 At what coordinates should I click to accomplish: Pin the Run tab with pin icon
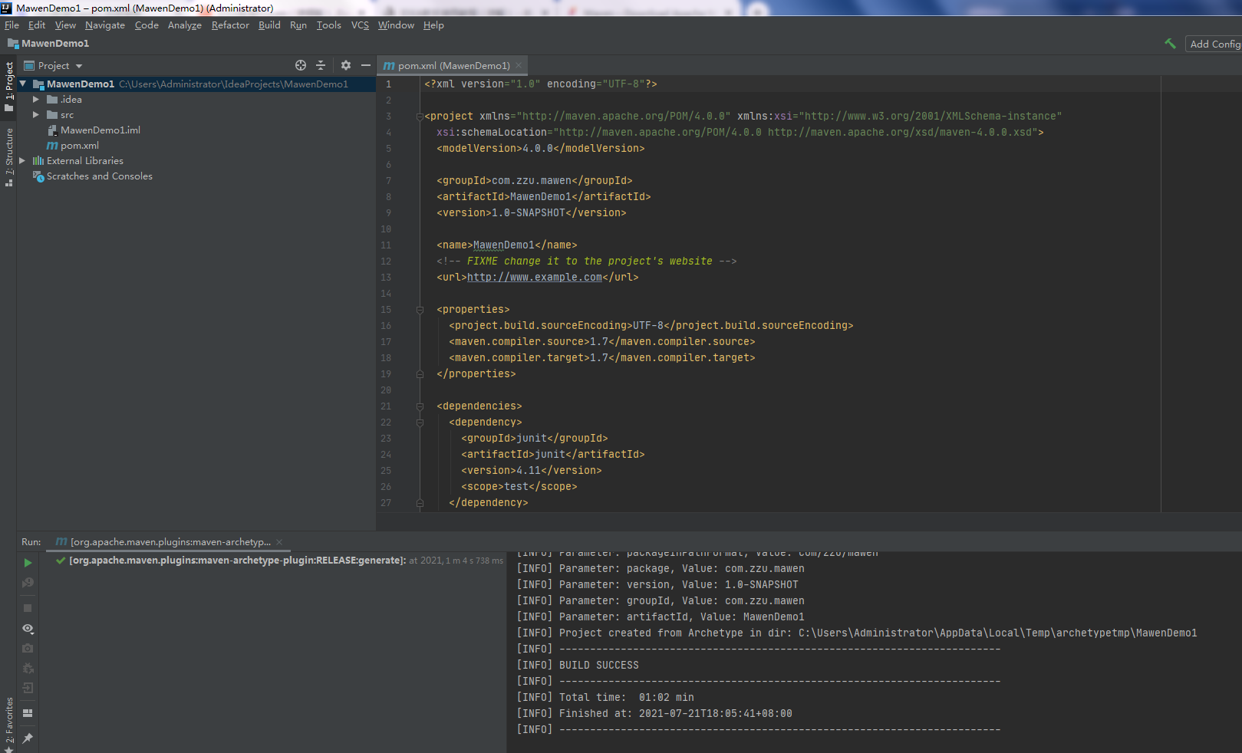(x=28, y=738)
